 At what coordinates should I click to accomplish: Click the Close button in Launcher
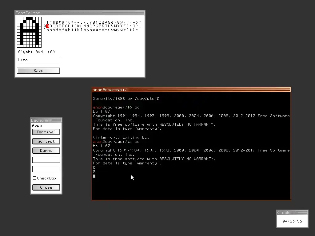[x=46, y=187]
